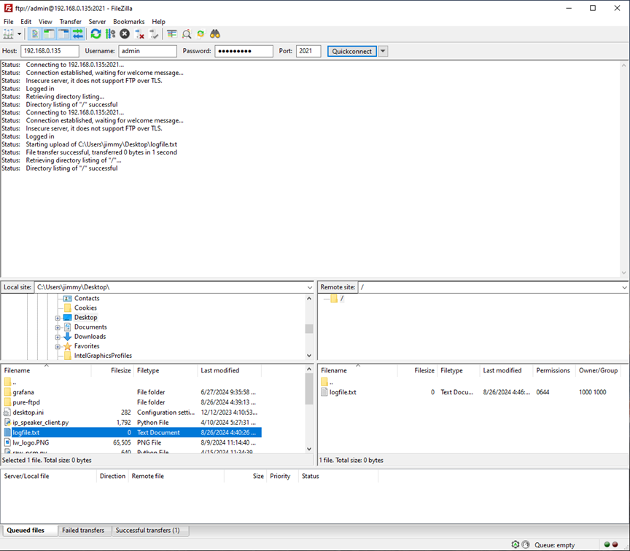Select the Cookies folder in local tree
Viewport: 630px width, 551px height.
pyautogui.click(x=85, y=308)
